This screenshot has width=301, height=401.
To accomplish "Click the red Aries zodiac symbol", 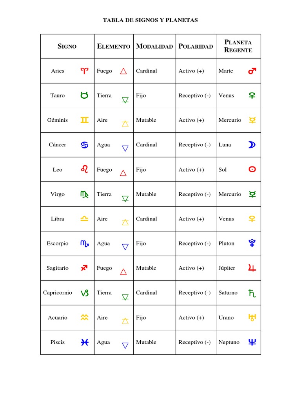I will [x=84, y=71].
